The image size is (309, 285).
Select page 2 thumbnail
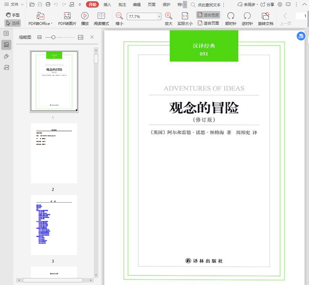54,153
